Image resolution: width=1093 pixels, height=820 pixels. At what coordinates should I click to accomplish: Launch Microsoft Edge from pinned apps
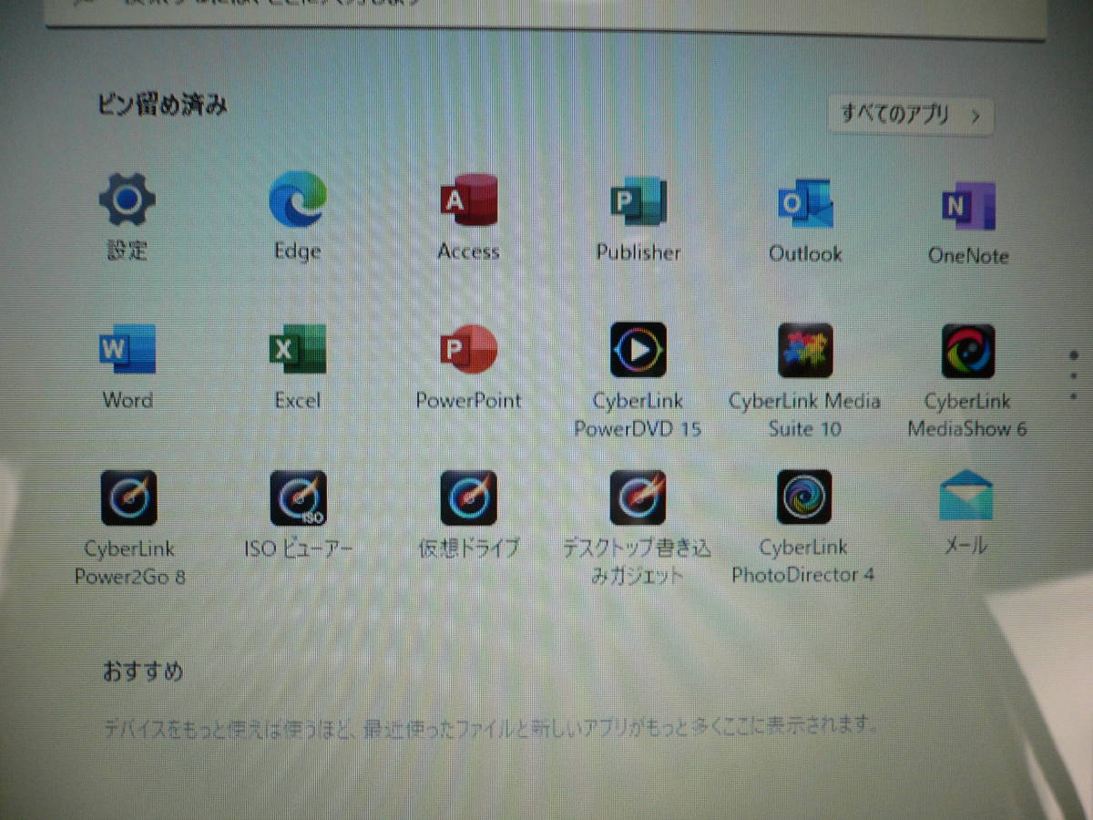[x=297, y=200]
